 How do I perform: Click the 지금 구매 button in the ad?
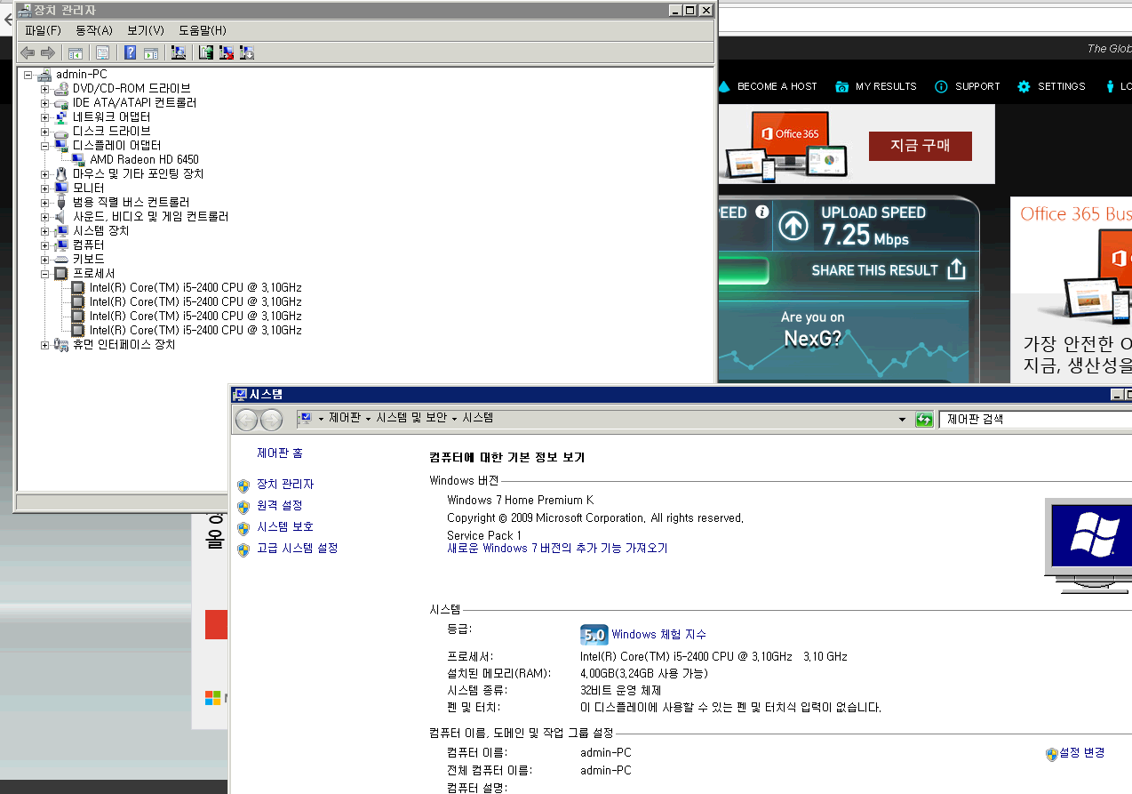[920, 146]
